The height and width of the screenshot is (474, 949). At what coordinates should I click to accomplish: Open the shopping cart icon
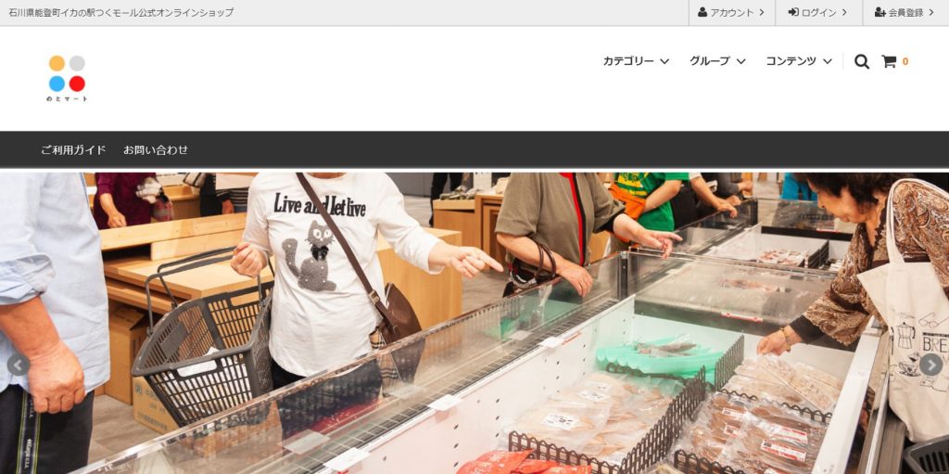pos(889,61)
